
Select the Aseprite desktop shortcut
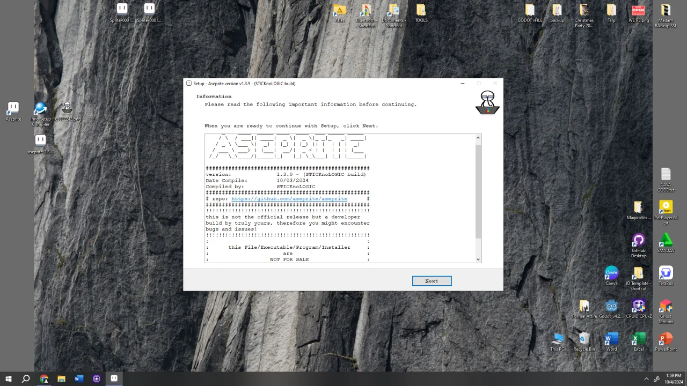coord(13,112)
